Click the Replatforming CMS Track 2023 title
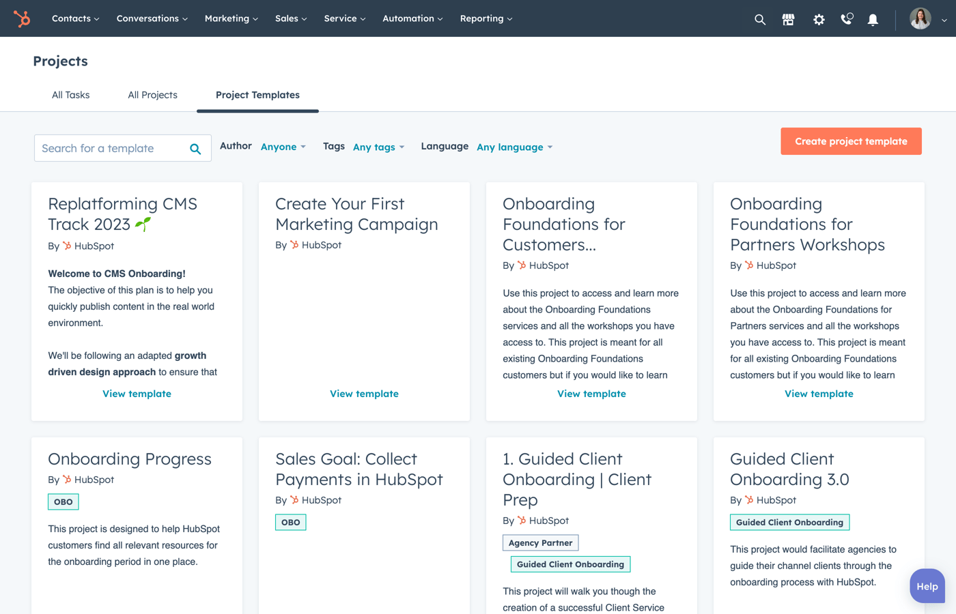Screen dimensions: 956x614 tap(122, 214)
